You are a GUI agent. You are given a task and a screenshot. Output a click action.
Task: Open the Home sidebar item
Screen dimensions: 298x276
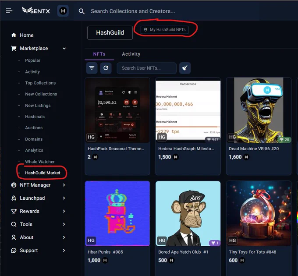pos(27,35)
